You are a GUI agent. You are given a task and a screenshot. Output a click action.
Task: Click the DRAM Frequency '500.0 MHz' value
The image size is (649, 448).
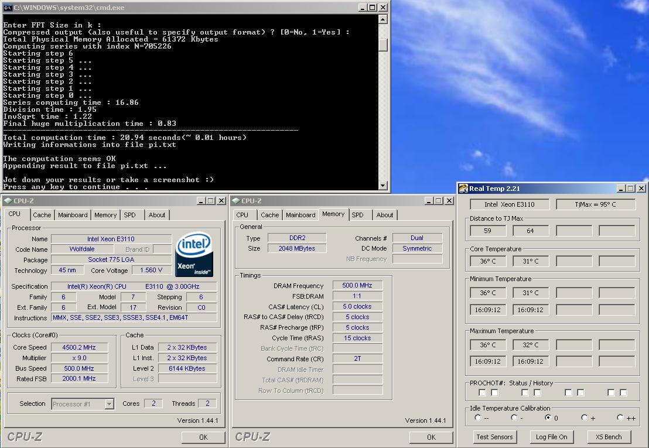coord(358,285)
